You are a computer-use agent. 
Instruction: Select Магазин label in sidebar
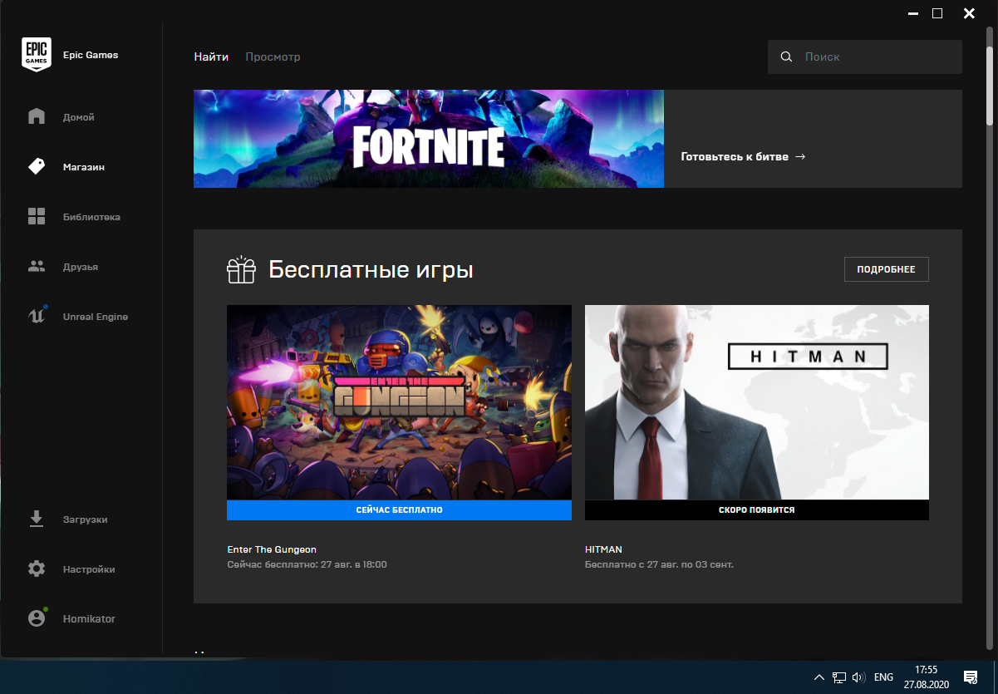84,167
